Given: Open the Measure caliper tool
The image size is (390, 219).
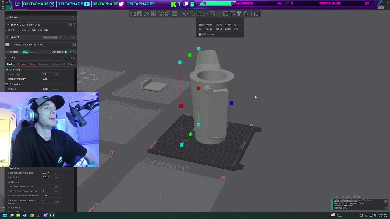Looking at the screenshot, I should [x=246, y=14].
